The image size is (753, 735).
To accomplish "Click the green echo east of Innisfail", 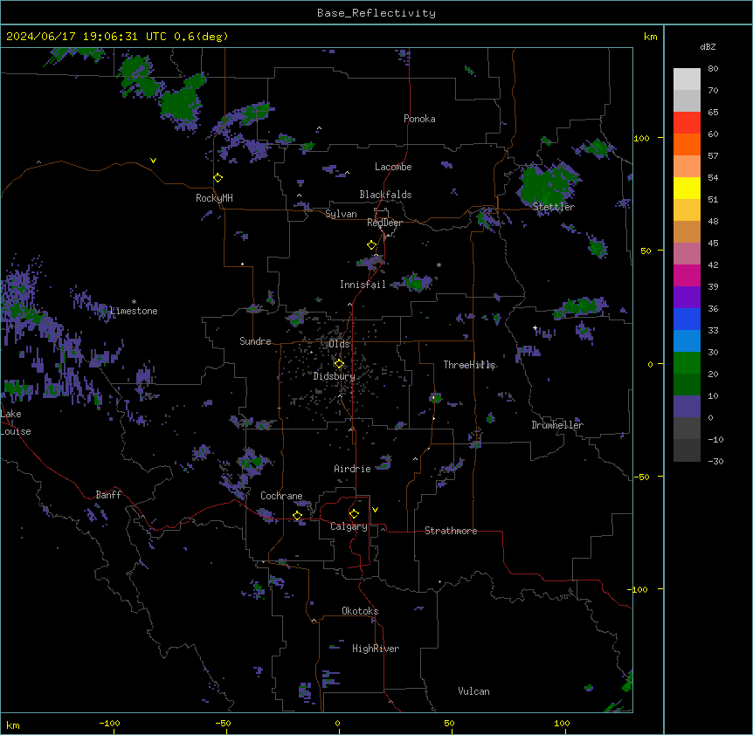I will click(x=415, y=282).
